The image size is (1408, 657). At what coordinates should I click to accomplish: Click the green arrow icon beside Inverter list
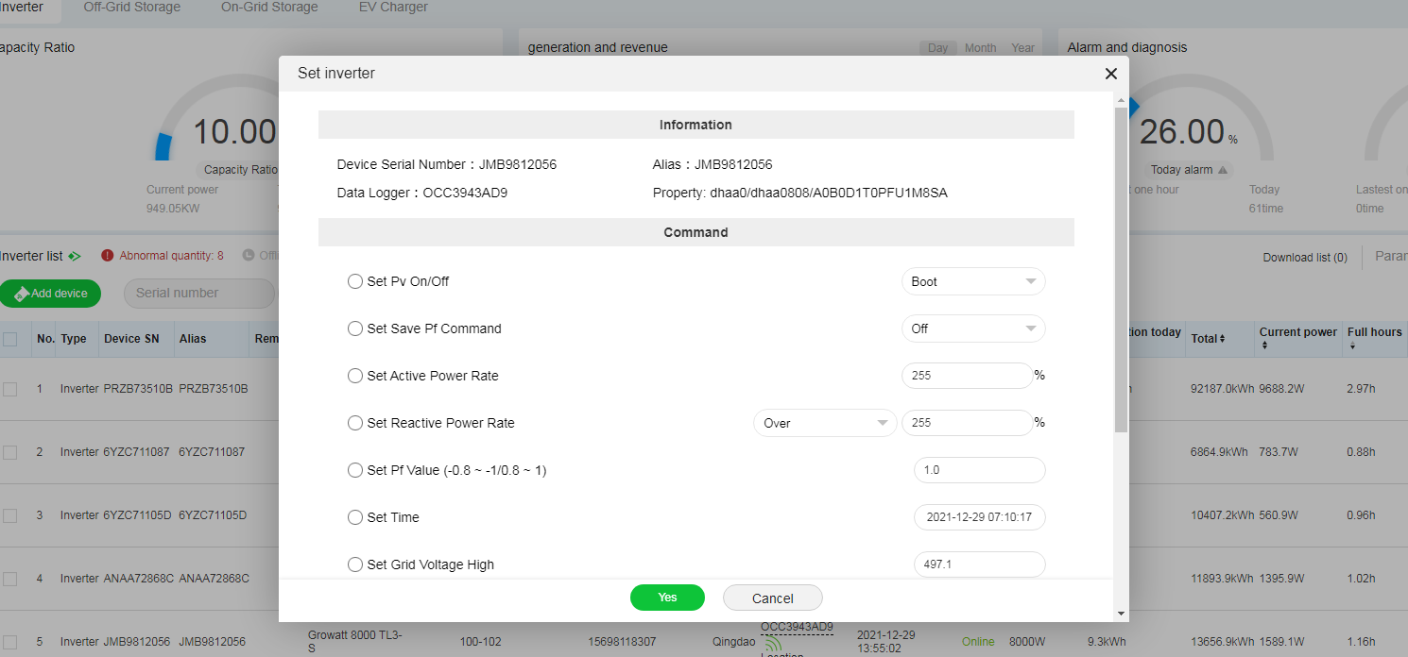(75, 256)
